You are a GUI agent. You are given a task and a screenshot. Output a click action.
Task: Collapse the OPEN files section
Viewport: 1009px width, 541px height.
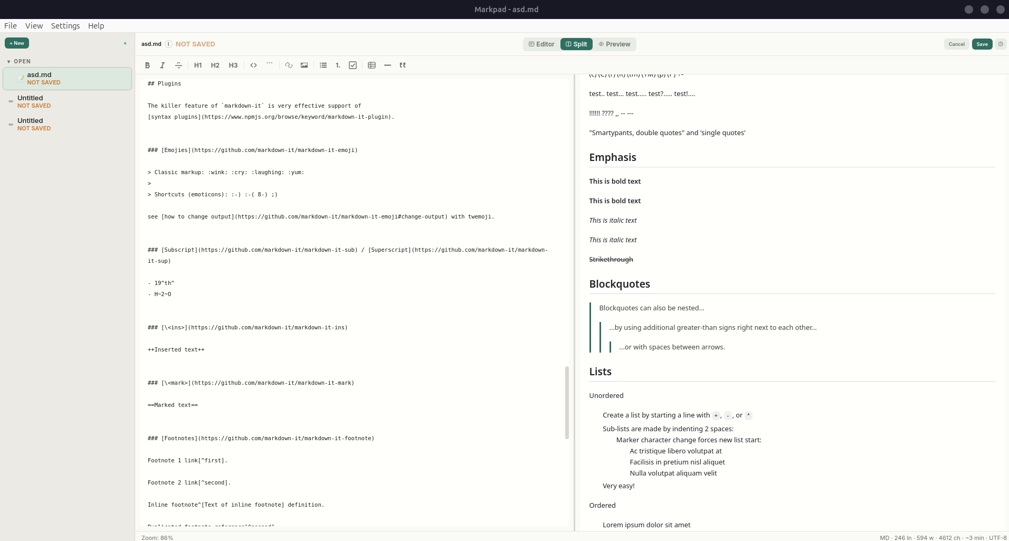19,61
